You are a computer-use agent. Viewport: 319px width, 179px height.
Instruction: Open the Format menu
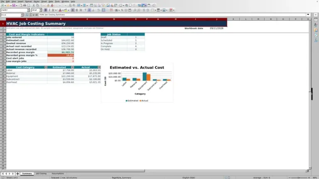click(28, 1)
